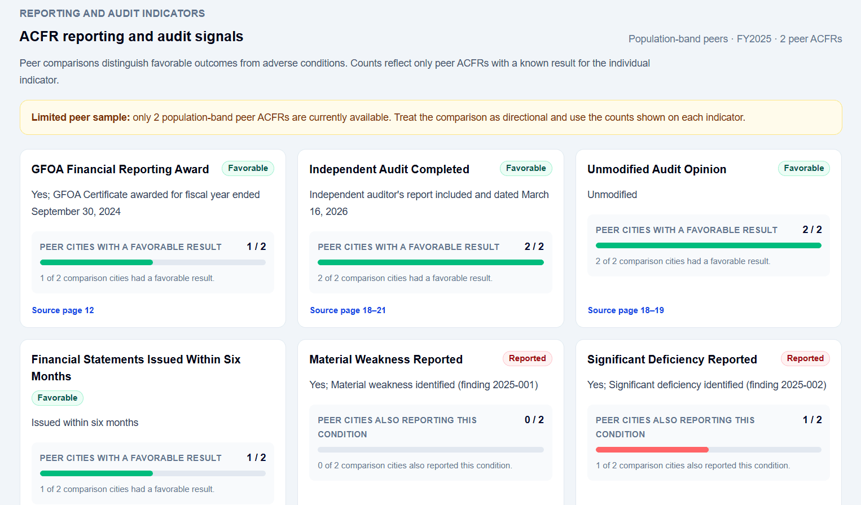Screen dimensions: 861x505
Task: Click 2 / 2 count on Unmodified Opinion card
Action: pos(812,230)
